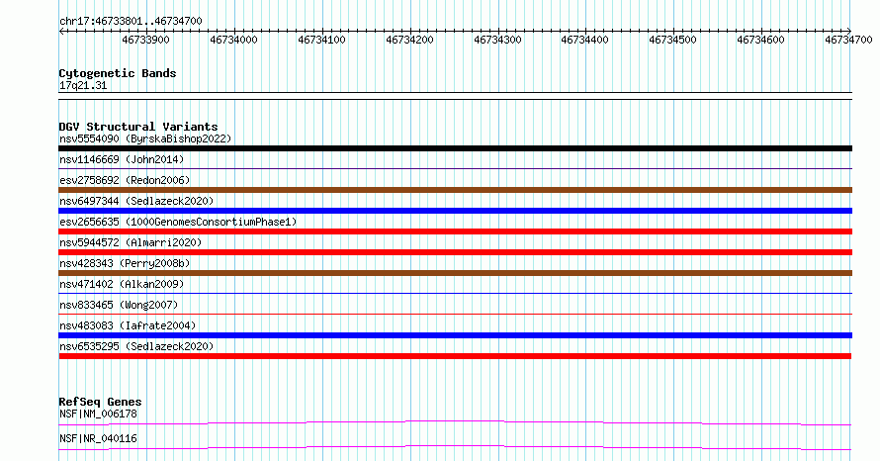Select the magenta NSF|NM_006178 transcript line
Viewport: 880px width, 461px height.
(x=455, y=422)
